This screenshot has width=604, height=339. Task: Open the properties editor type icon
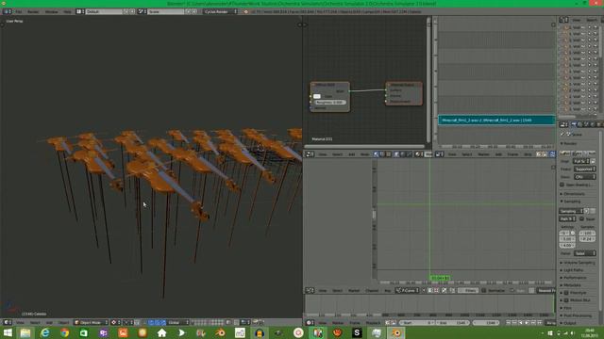563,124
